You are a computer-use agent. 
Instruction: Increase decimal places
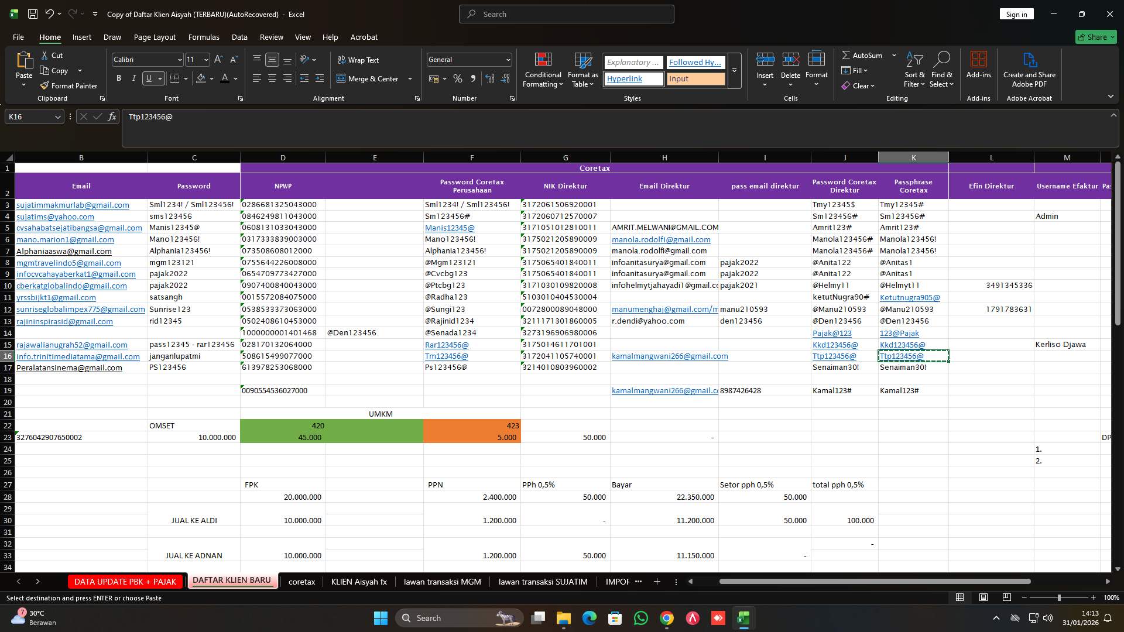coord(490,78)
